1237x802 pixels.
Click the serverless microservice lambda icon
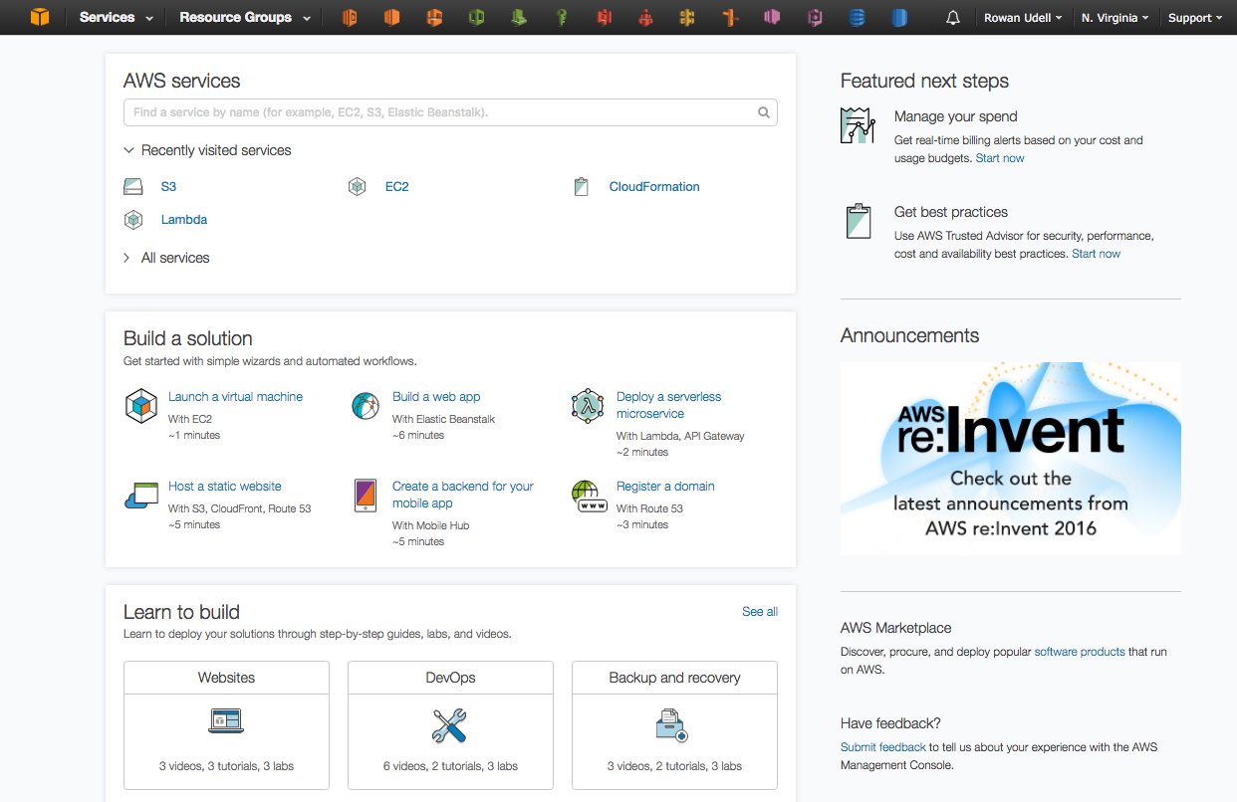(589, 406)
